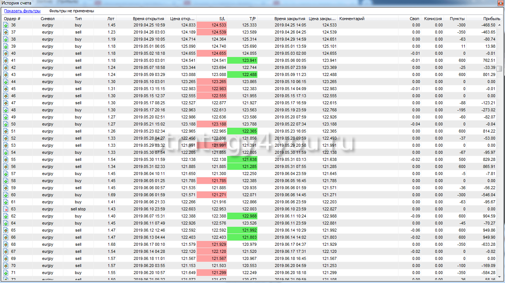The image size is (505, 283).
Task: Click the icon beside order 44
Action: (x=6, y=82)
